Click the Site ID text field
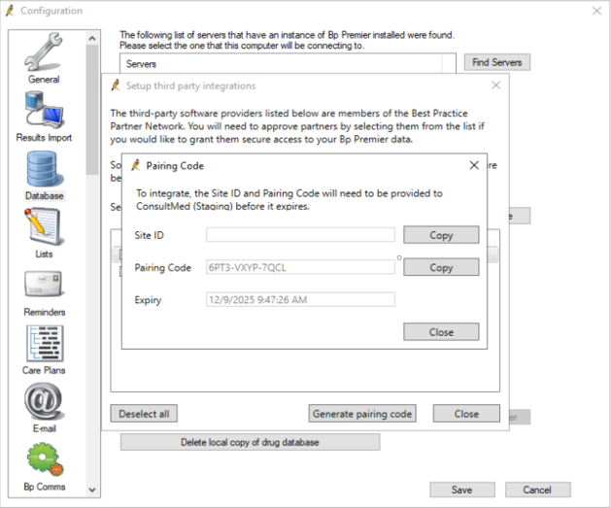 [300, 235]
